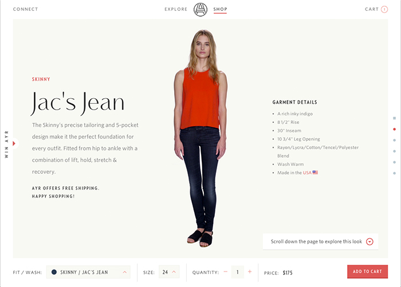Jump to last section dot indicator
The width and height of the screenshot is (401, 287).
coord(394,173)
